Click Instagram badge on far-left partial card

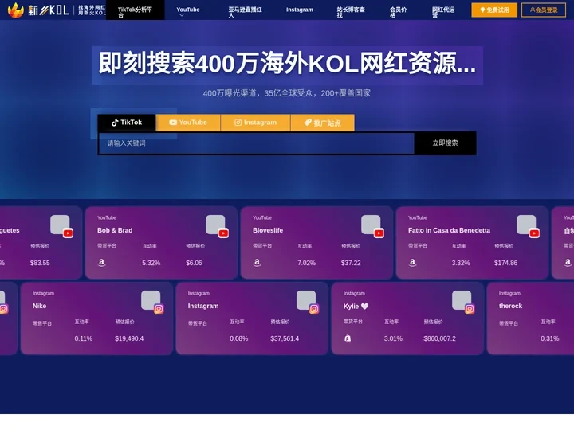click(4, 309)
